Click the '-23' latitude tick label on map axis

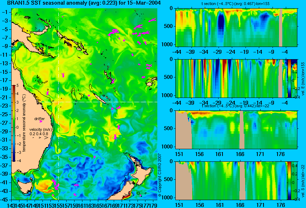coord(5,106)
